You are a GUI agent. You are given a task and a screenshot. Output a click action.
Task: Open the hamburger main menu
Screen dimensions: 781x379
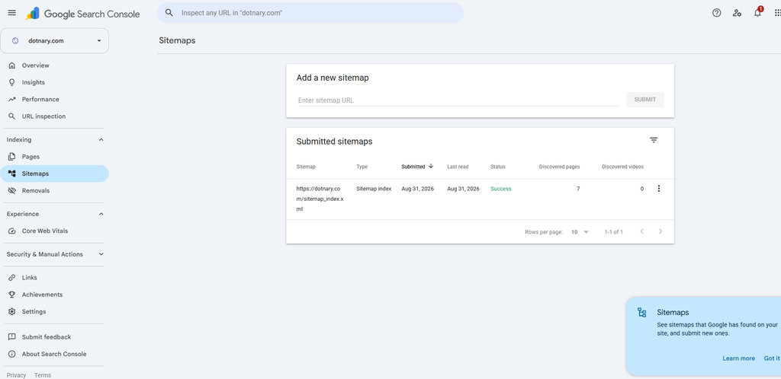12,13
